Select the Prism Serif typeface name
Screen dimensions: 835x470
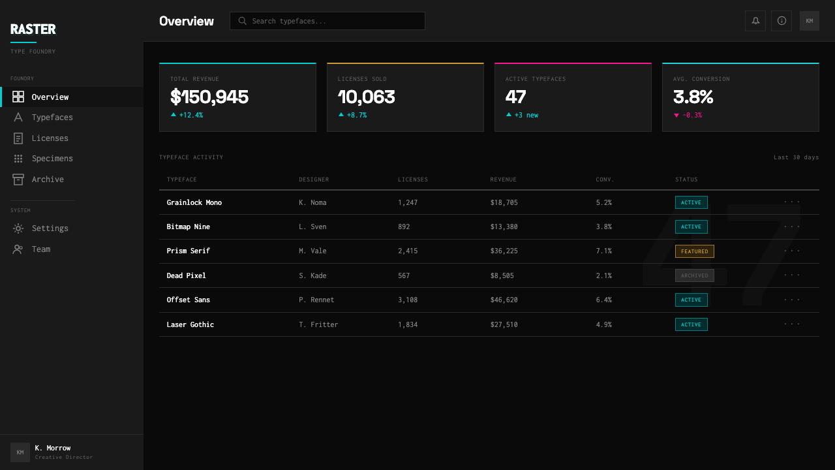(189, 251)
